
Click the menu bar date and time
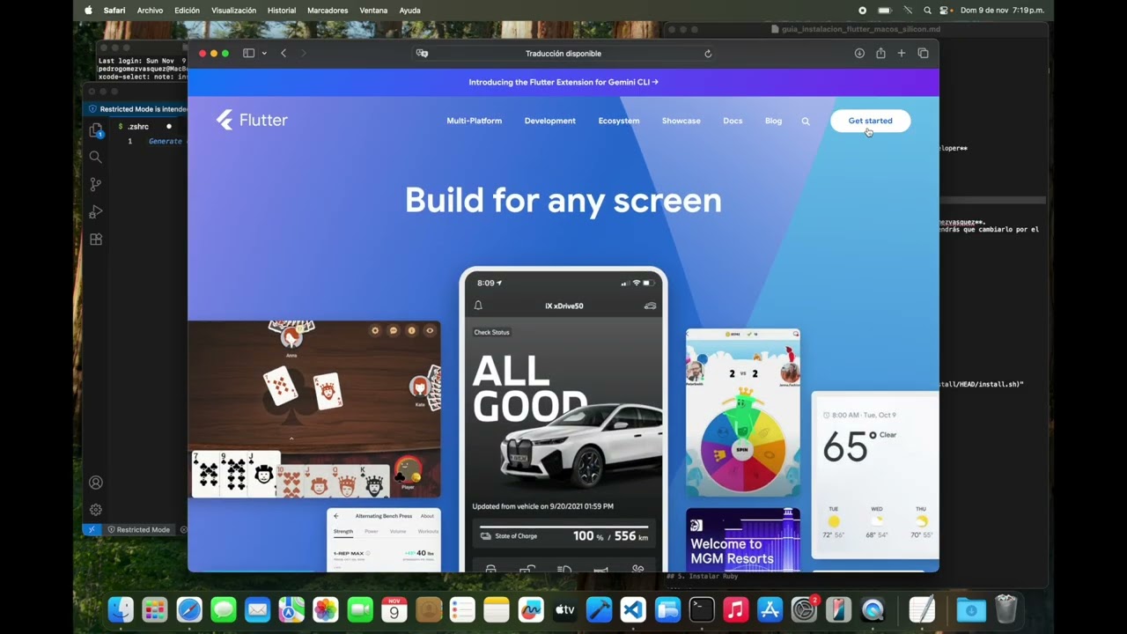click(1002, 11)
